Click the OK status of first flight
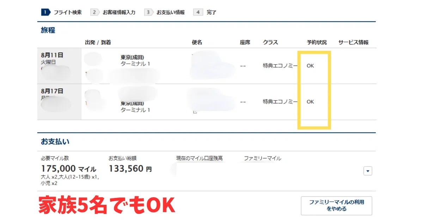 click(x=310, y=66)
